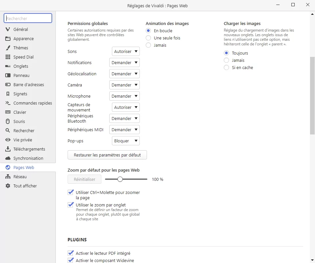
Task: Select Jamais under Charger les images
Action: pos(226,60)
